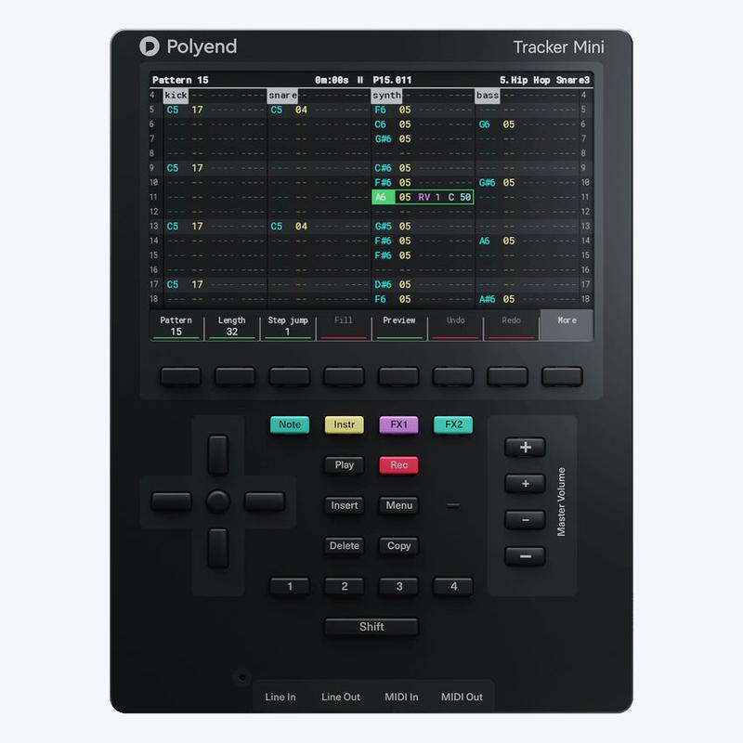743x743 pixels.
Task: Open the Menu button
Action: 398,505
